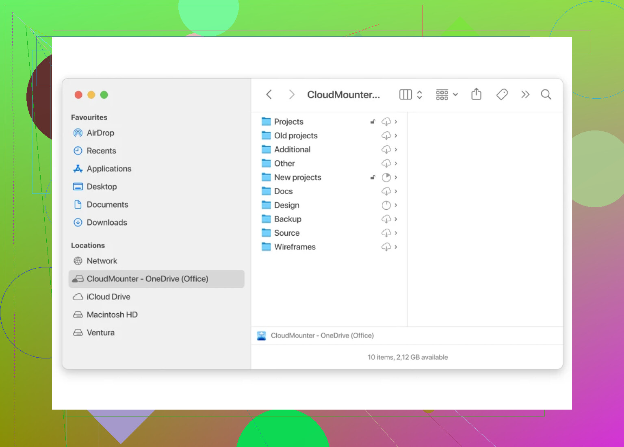Open the group-by grid dropdown
This screenshot has width=624, height=447.
click(x=446, y=95)
